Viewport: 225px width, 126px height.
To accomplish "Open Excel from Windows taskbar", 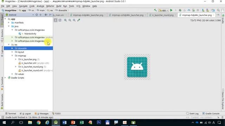I will click(x=82, y=122).
